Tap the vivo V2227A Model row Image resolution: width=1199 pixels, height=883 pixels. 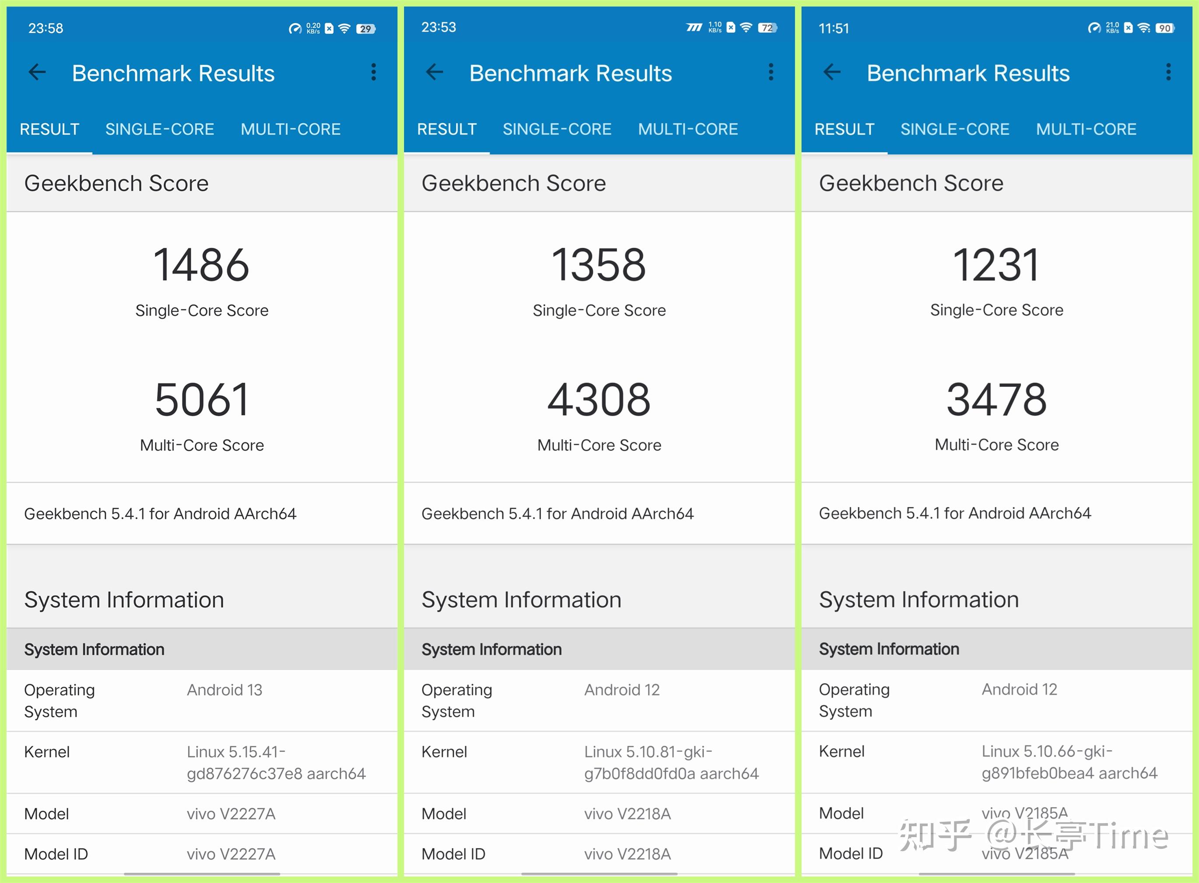click(201, 813)
